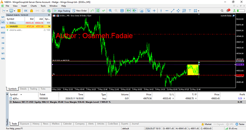Sort trades by Symbol column header
The height and width of the screenshot is (130, 246).
click(x=14, y=95)
